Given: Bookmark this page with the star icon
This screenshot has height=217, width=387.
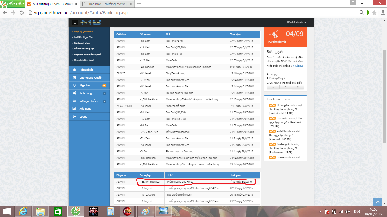Looking at the screenshot, I should [374, 13].
